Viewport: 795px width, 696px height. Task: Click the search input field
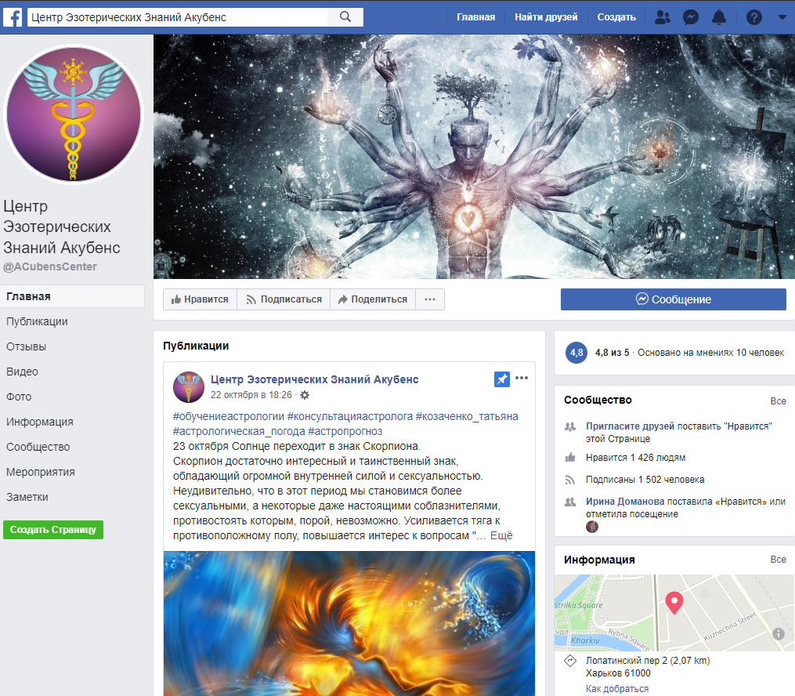click(176, 16)
